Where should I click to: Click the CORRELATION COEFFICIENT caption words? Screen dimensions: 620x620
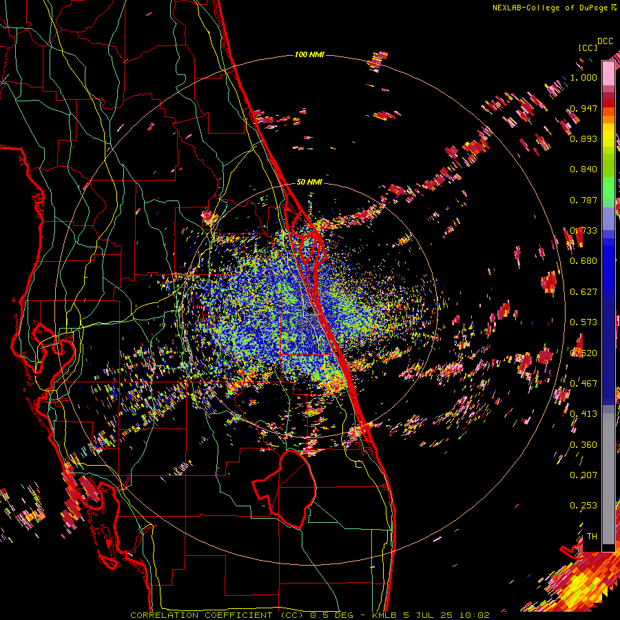pyautogui.click(x=201, y=615)
